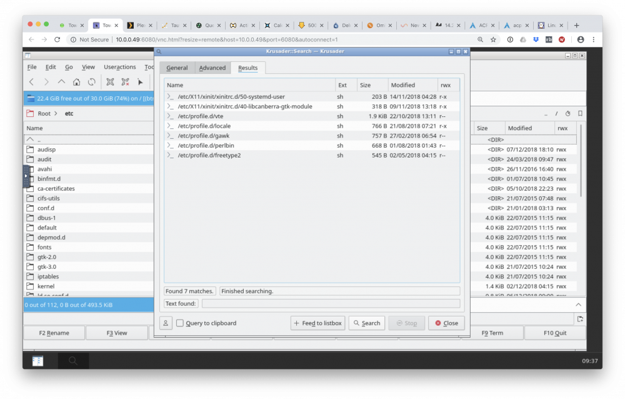Click the Feed to listbox button
The width and height of the screenshot is (625, 399).
(317, 323)
